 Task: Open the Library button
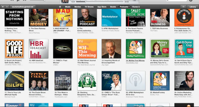pos(193,7)
